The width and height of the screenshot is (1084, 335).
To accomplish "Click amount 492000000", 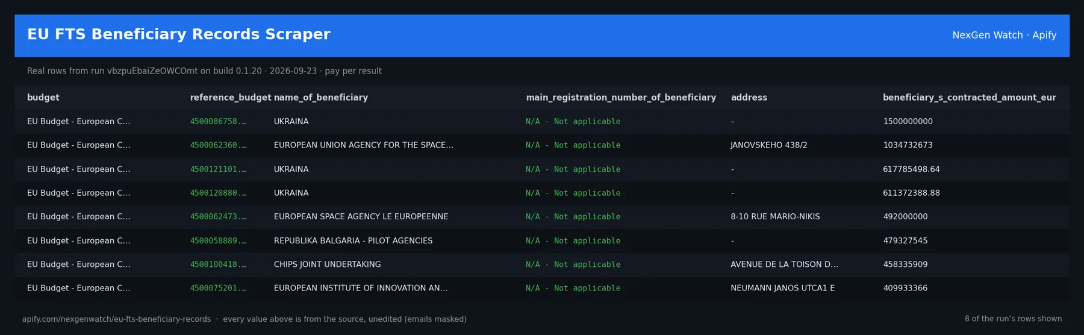I will (x=905, y=217).
